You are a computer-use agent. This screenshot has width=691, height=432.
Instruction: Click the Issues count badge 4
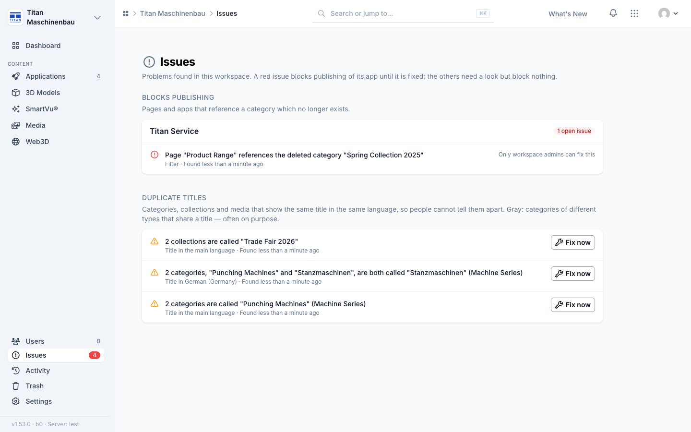(95, 355)
